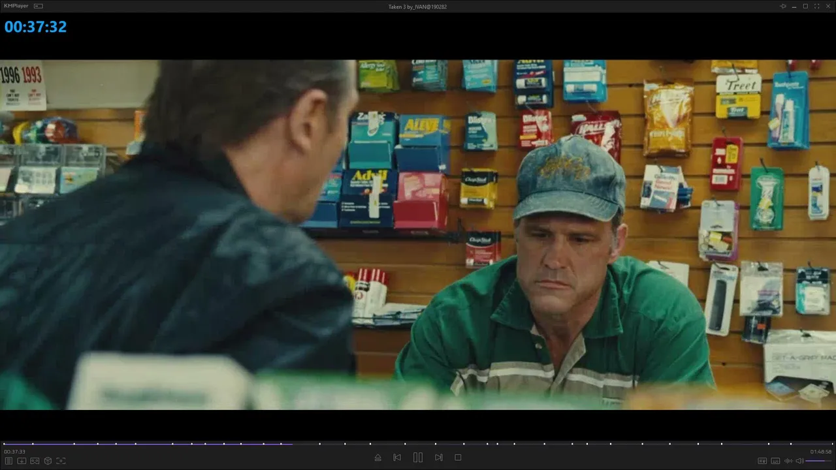Pin the player window on top

click(783, 6)
